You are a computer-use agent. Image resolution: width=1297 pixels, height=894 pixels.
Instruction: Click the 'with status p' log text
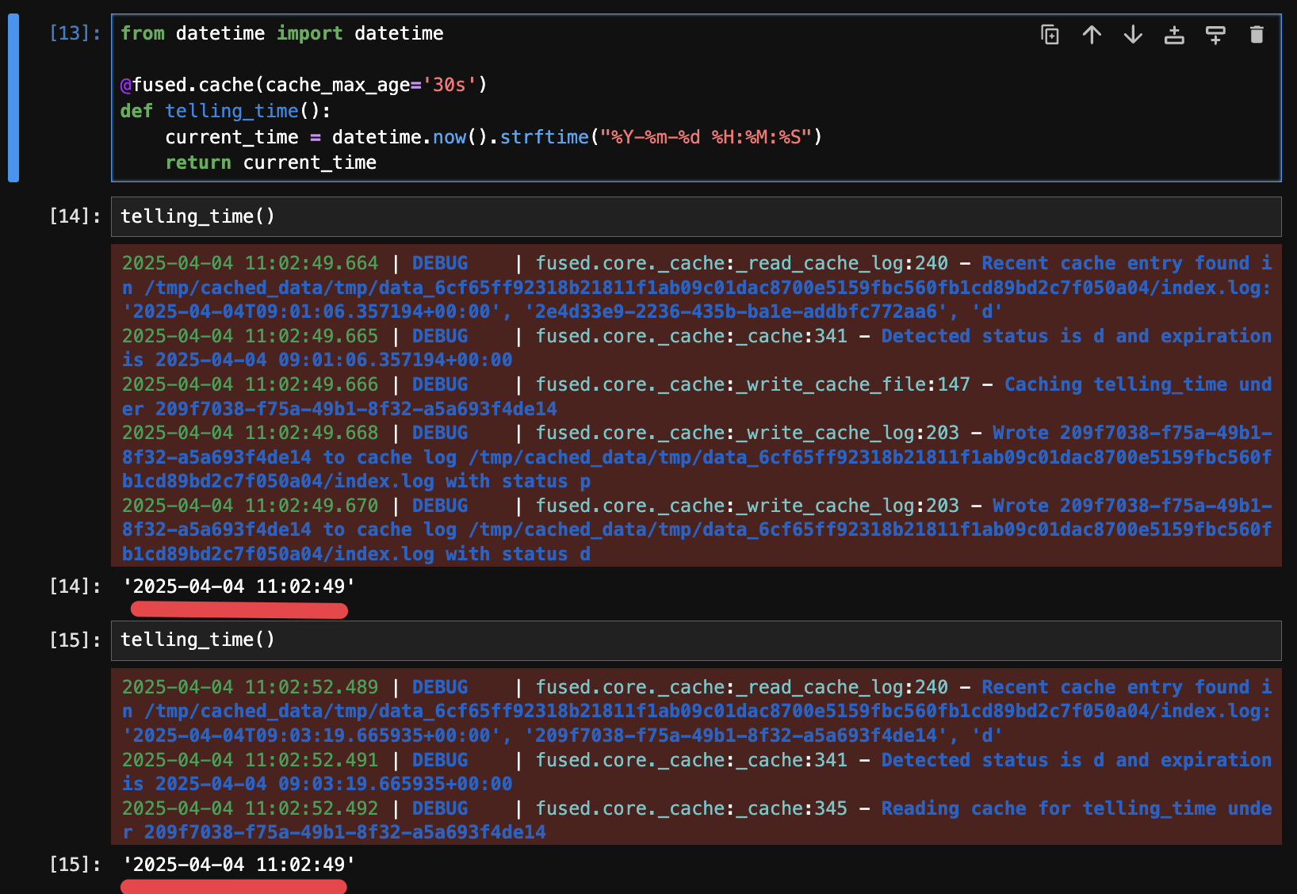(x=518, y=481)
